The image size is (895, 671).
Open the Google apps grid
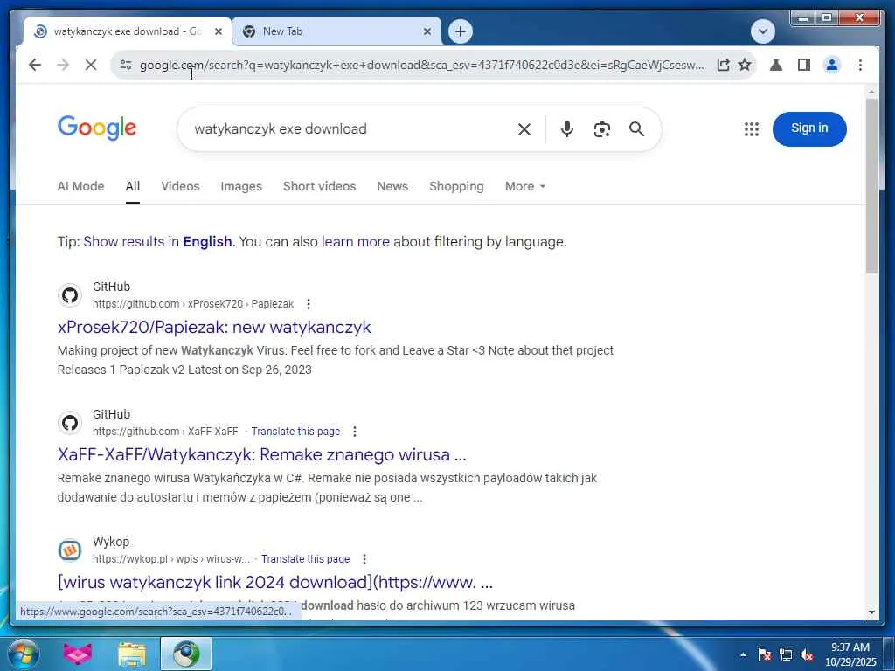click(x=751, y=129)
